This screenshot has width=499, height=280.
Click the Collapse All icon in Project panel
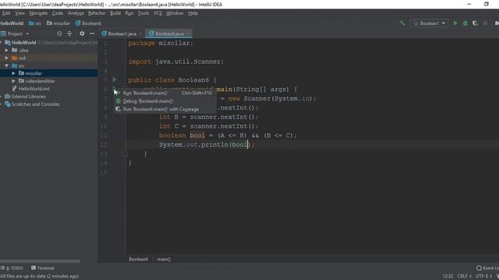pyautogui.click(x=69, y=33)
